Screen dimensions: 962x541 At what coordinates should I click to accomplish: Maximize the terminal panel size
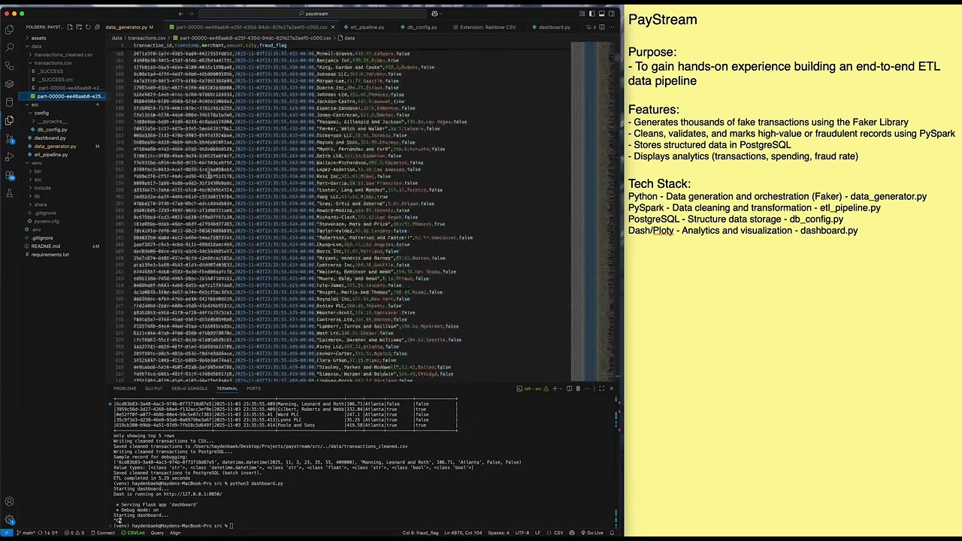coord(601,388)
